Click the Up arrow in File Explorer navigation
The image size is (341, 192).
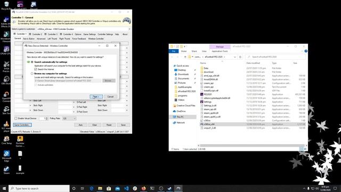coord(185,57)
